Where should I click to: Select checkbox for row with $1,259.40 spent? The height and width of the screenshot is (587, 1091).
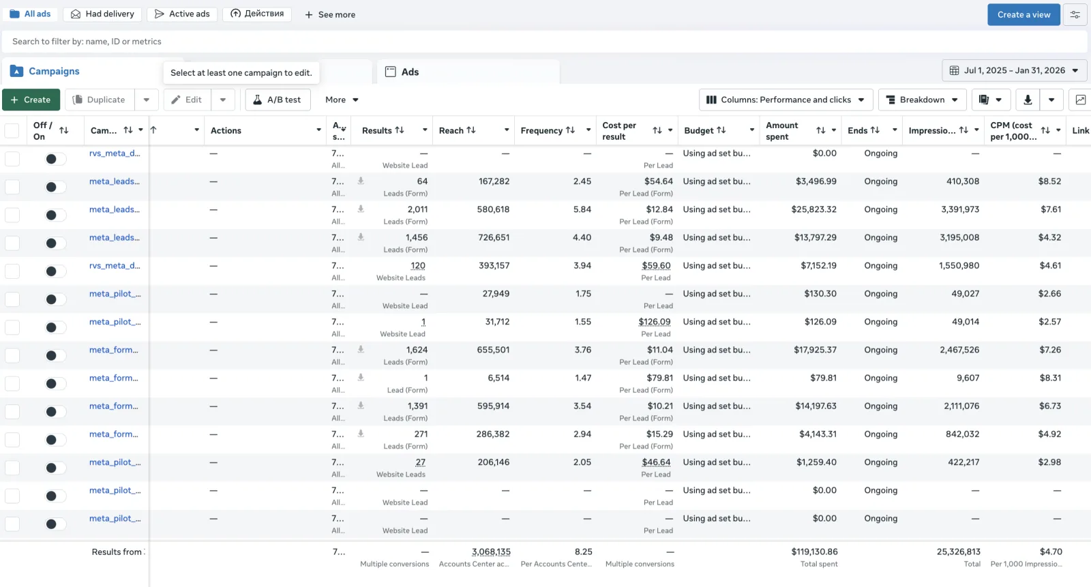coord(12,468)
